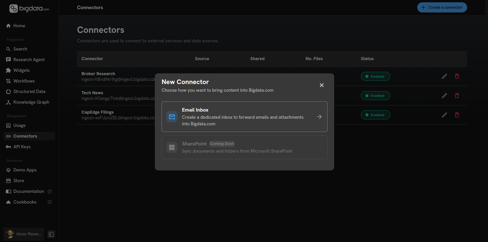Image resolution: width=488 pixels, height=242 pixels.
Task: Click the SharePoint Coming Soon card
Action: [x=245, y=147]
